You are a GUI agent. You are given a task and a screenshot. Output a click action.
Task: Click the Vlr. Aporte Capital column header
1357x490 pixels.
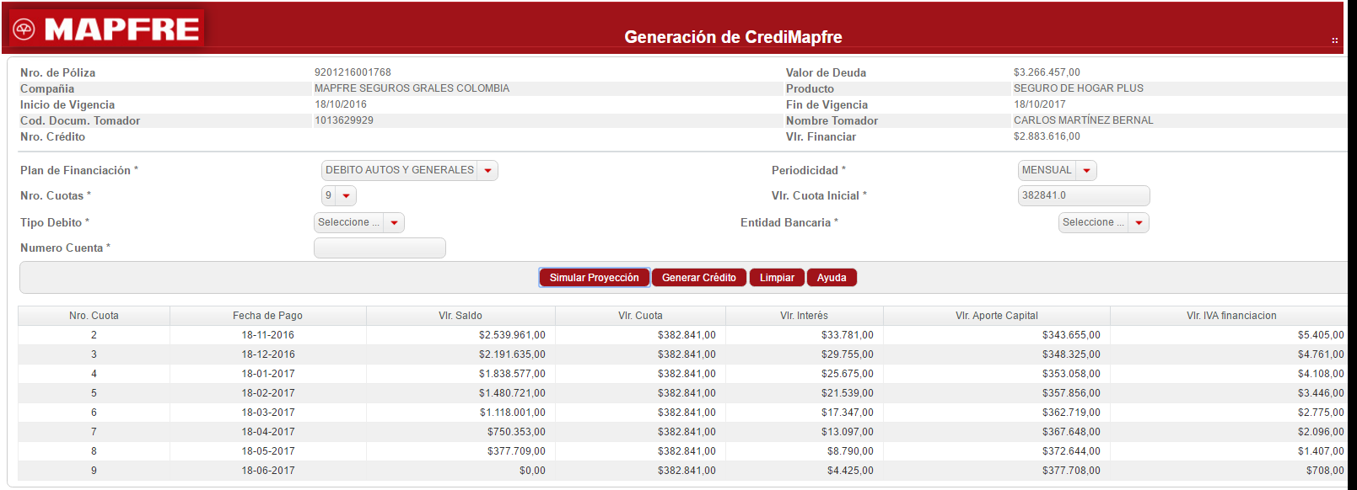(997, 316)
